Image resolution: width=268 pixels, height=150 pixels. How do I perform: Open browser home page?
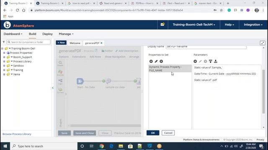pyautogui.click(x=24, y=10)
